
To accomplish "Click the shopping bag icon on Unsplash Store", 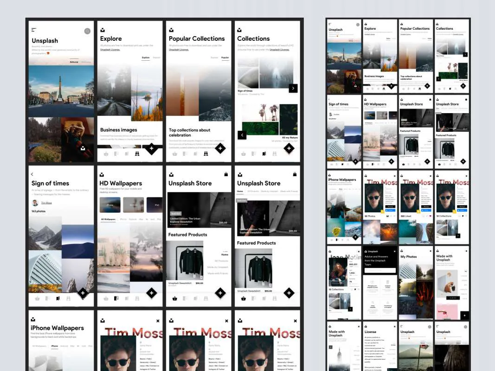I will [x=226, y=175].
